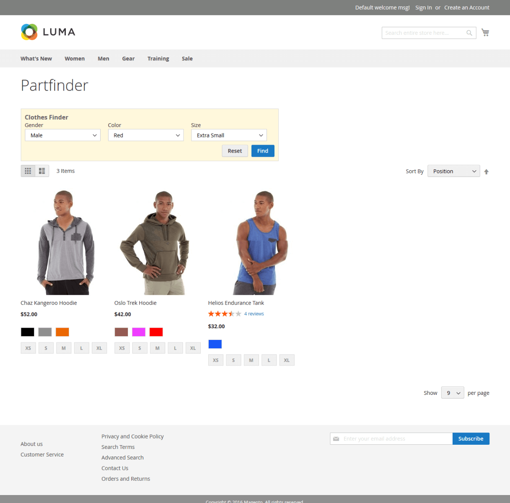Click the newsletter email address field
510x503 pixels.
point(396,439)
